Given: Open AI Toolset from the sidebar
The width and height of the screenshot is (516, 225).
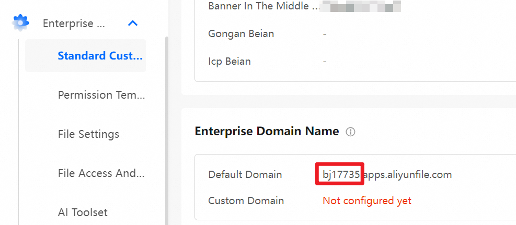Looking at the screenshot, I should (x=83, y=212).
